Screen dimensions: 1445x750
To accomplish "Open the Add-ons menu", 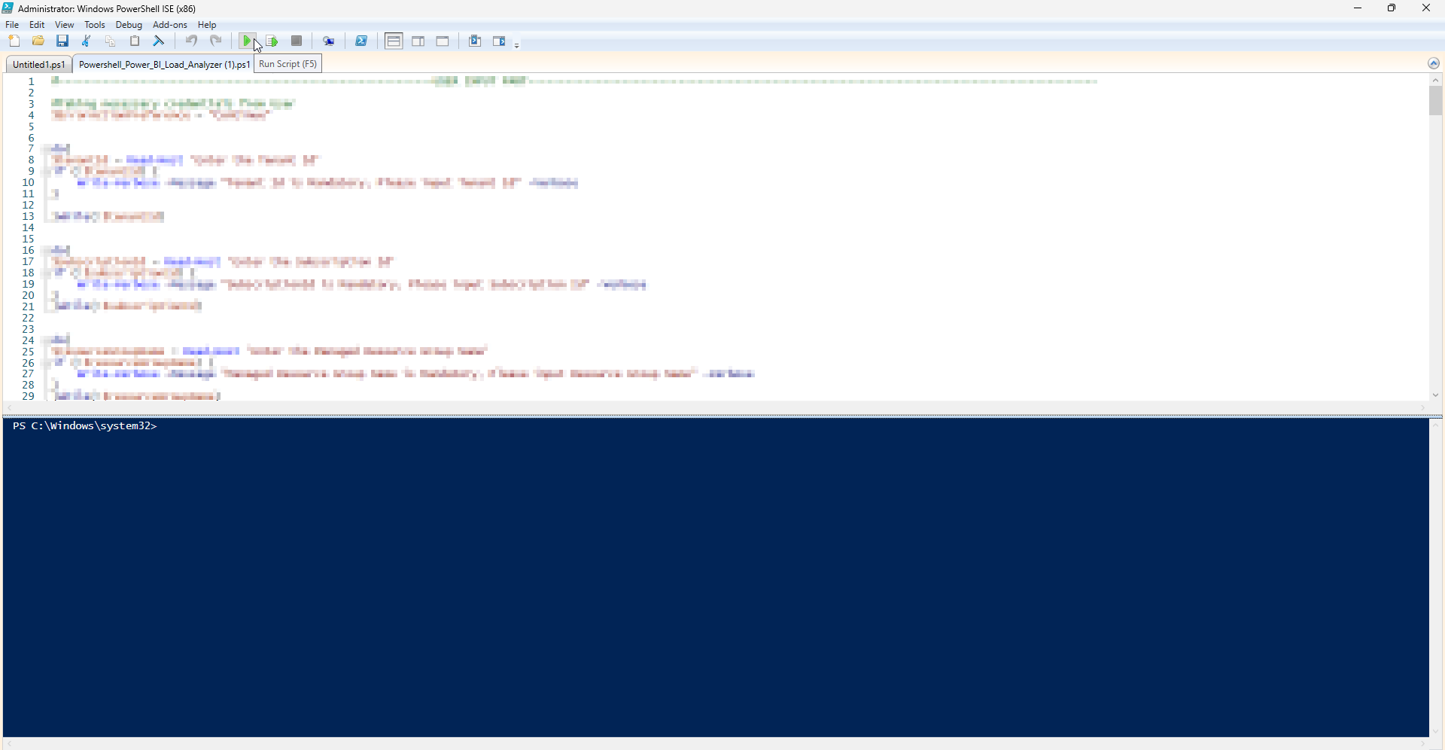I will 170,25.
